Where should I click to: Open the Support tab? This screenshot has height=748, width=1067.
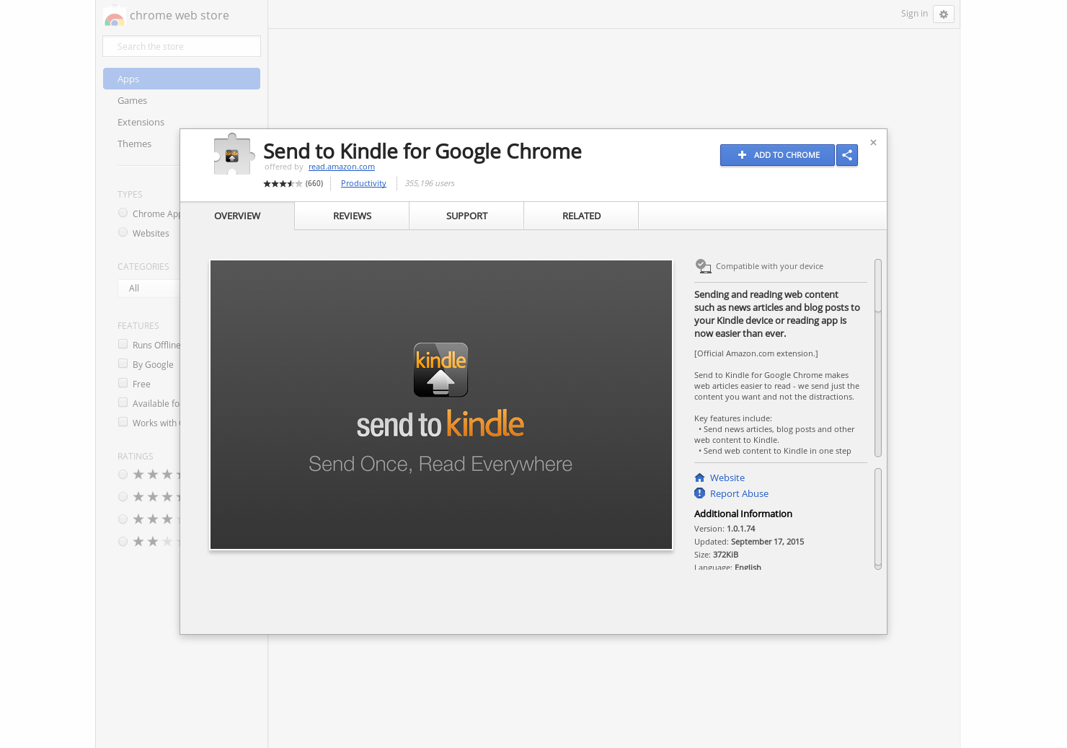pyautogui.click(x=466, y=216)
